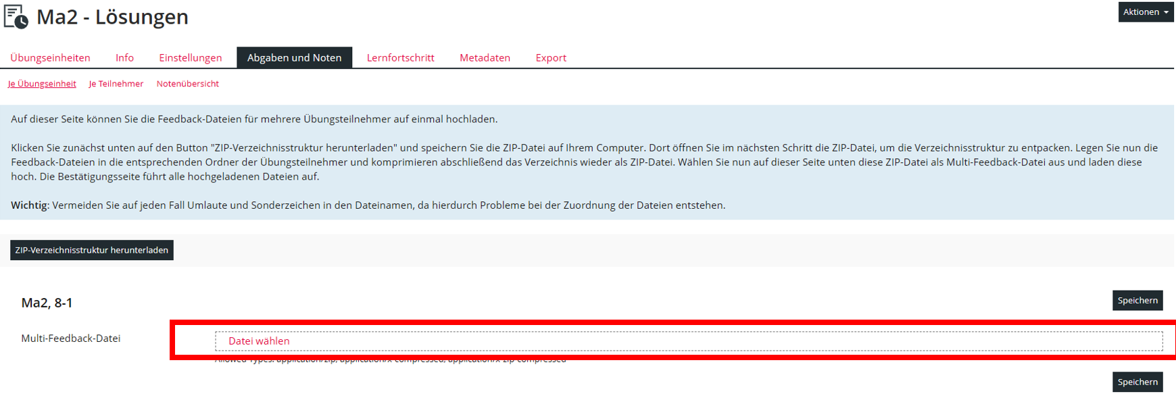Switch to the Metadaten tab

(x=485, y=58)
